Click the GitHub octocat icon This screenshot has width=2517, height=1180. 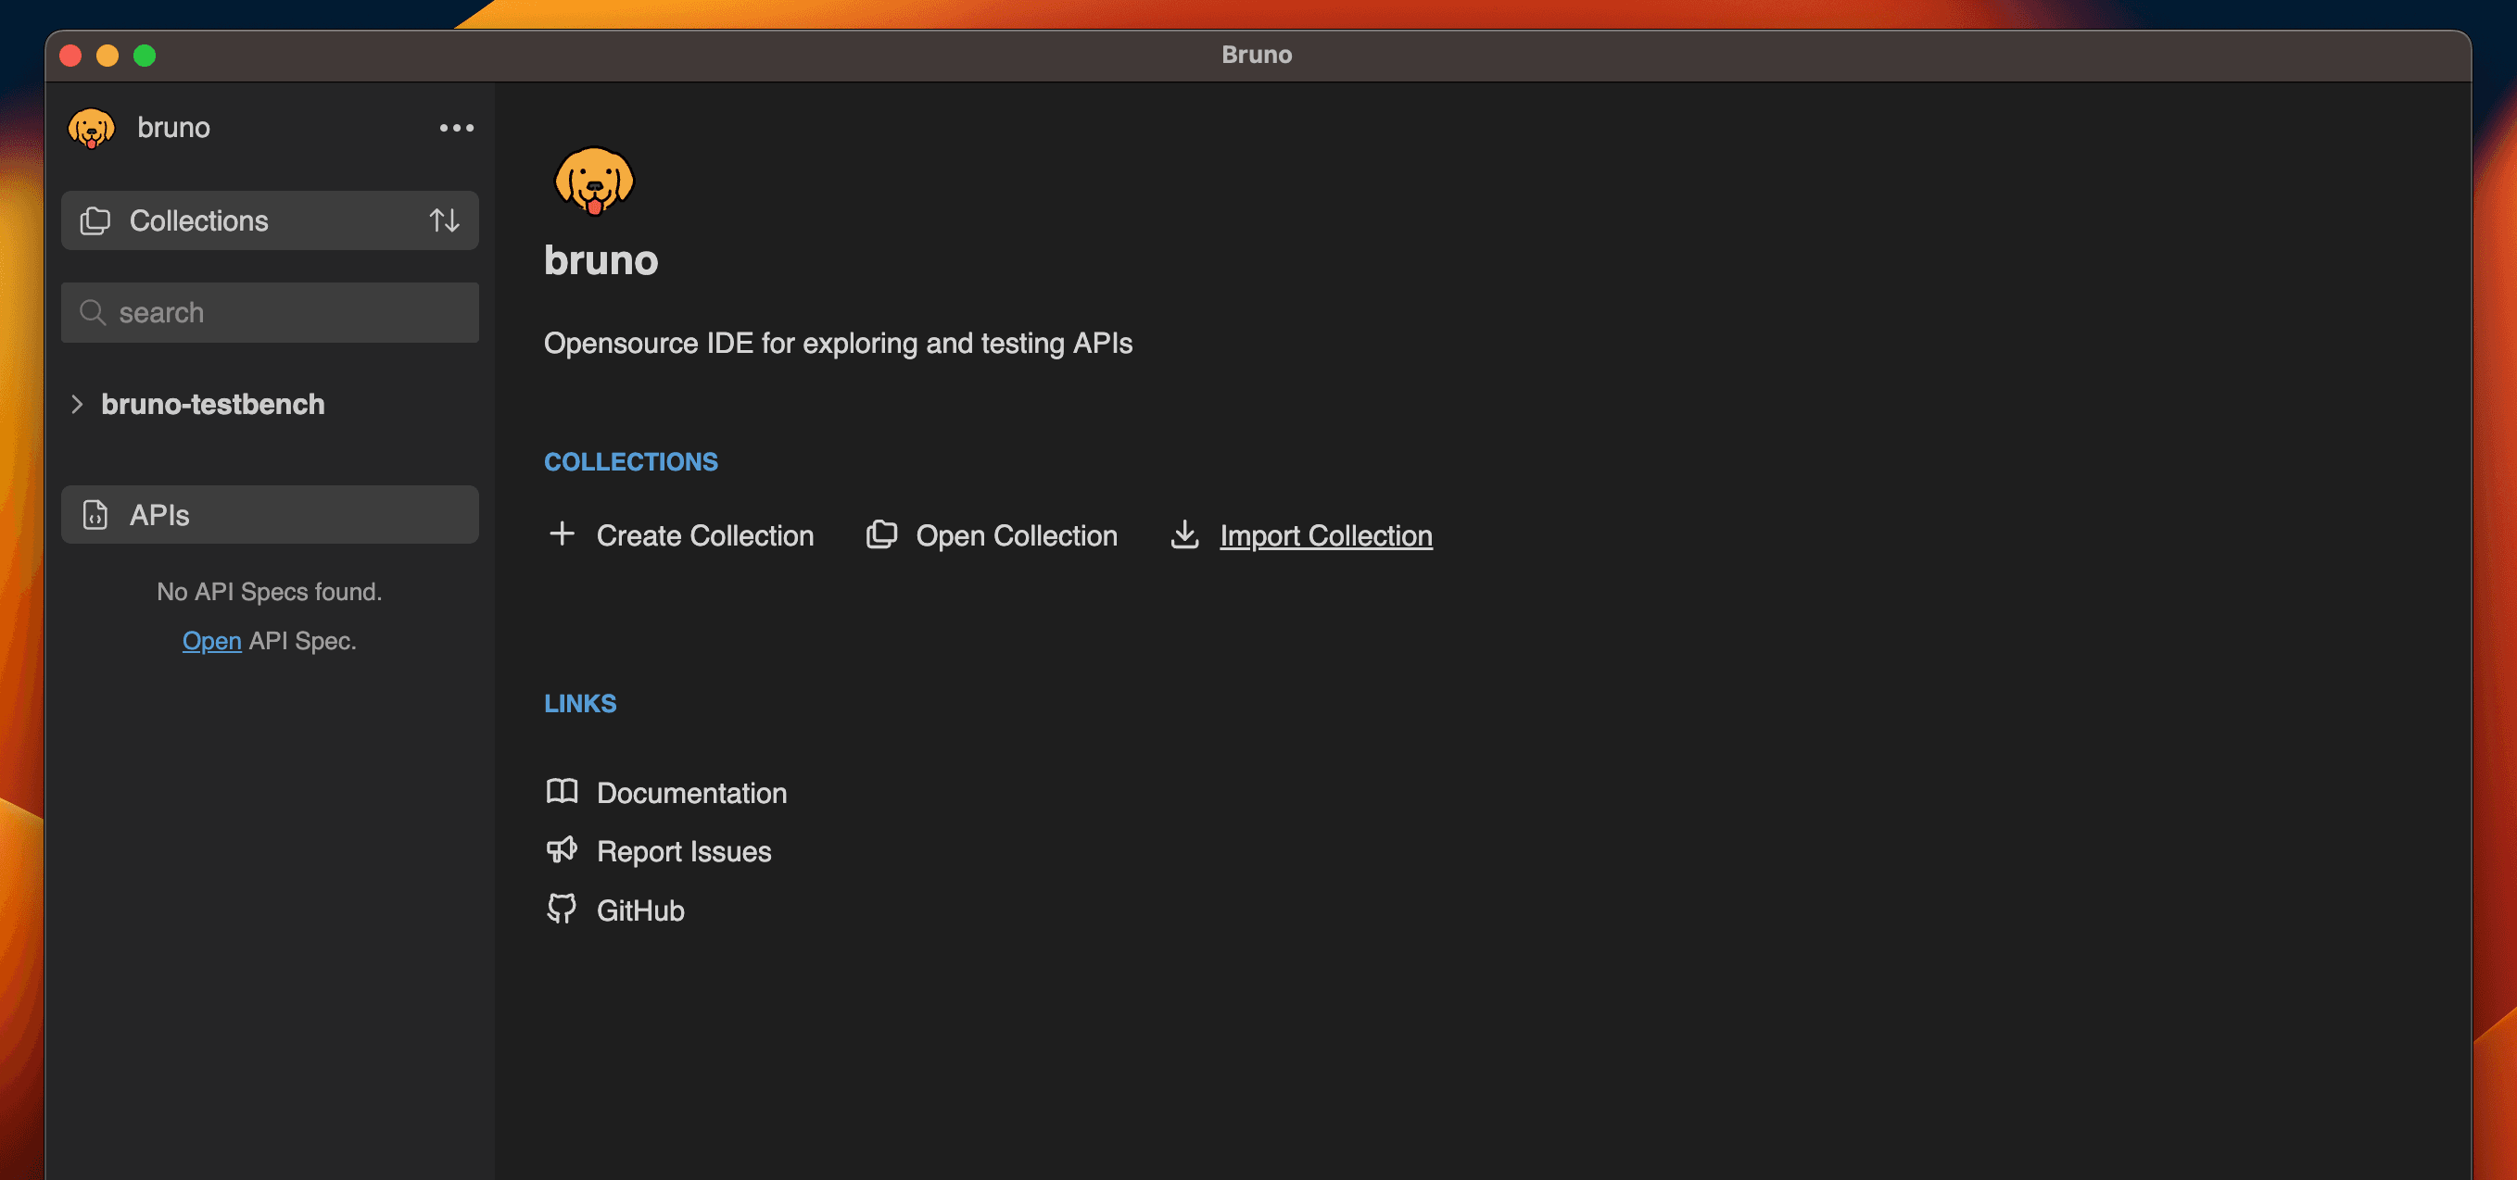(562, 909)
